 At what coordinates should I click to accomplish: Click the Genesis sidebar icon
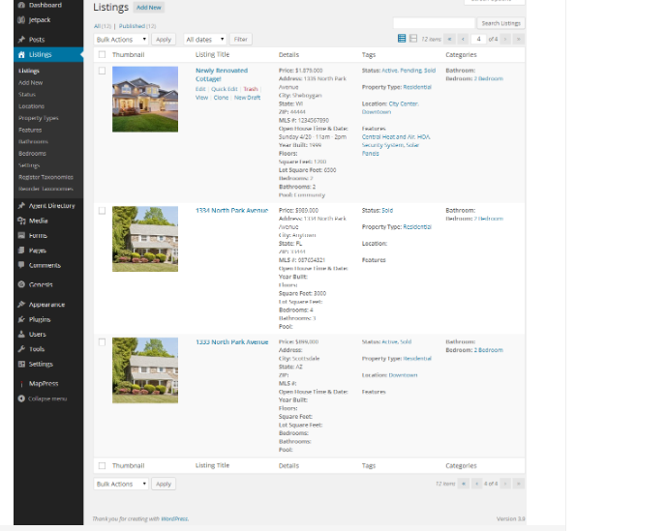click(x=21, y=284)
